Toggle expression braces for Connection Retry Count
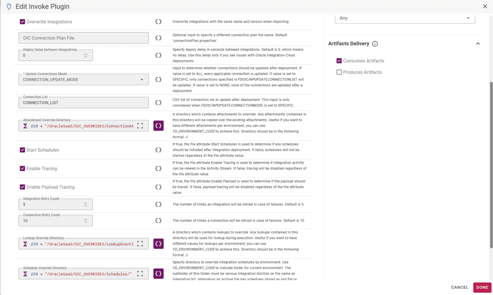Viewport: 493px width, 295px height. (x=158, y=221)
